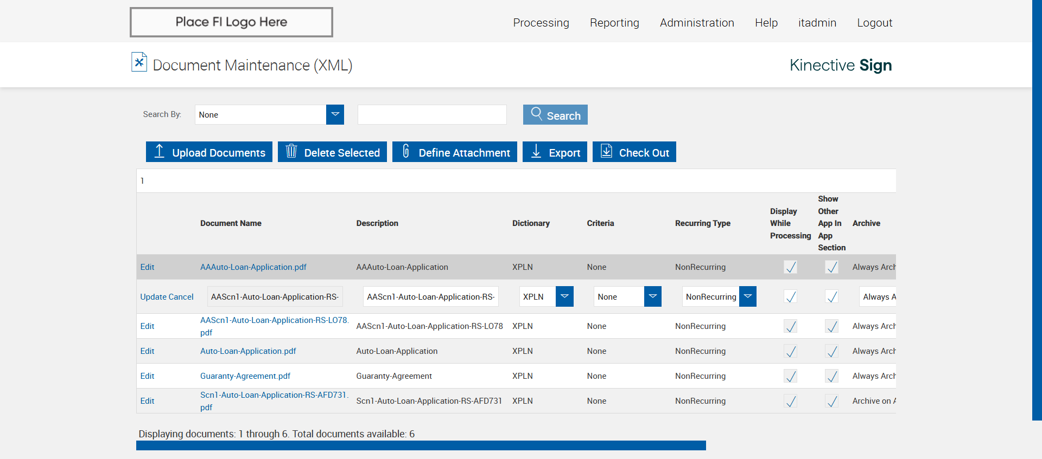The image size is (1042, 459).
Task: Click Update in the edited row
Action: (153, 297)
